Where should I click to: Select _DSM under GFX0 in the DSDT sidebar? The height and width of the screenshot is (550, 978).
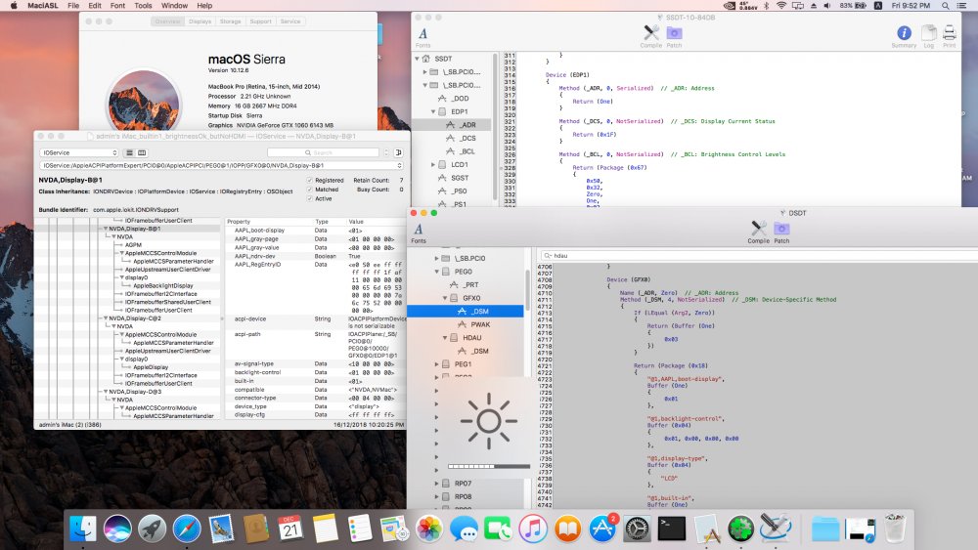pyautogui.click(x=466, y=311)
